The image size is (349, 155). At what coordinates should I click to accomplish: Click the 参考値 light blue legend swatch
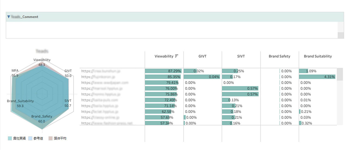coord(31,138)
